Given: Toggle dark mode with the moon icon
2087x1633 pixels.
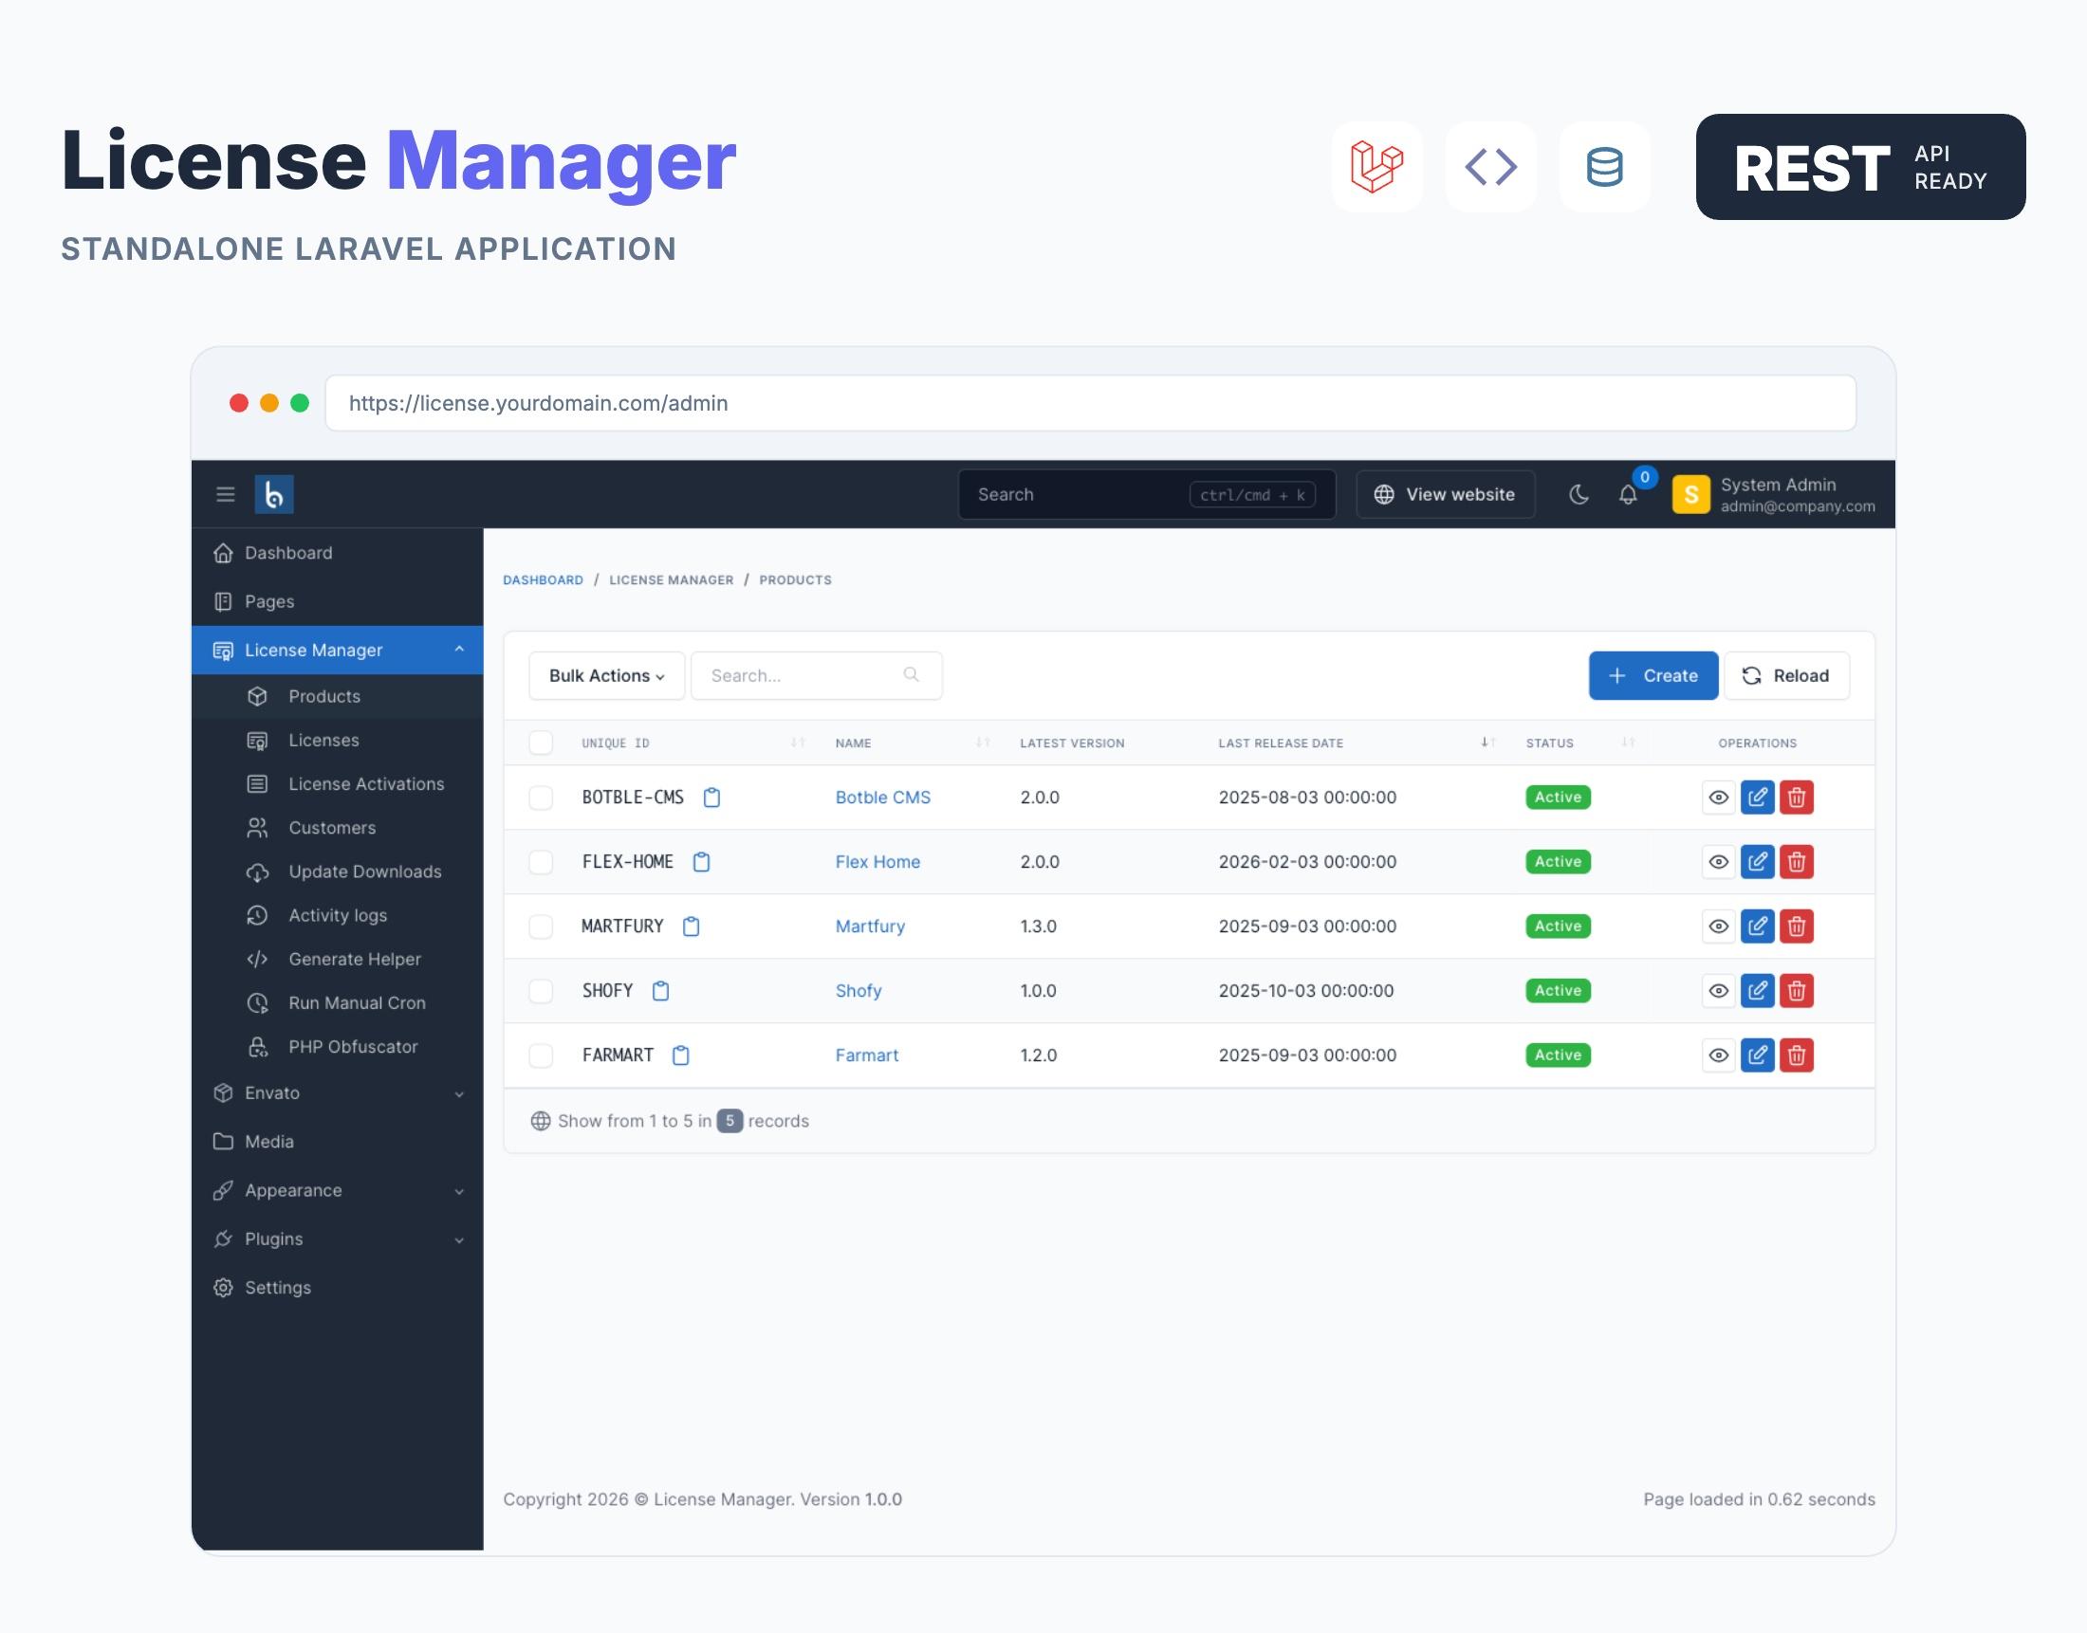Looking at the screenshot, I should (1579, 493).
